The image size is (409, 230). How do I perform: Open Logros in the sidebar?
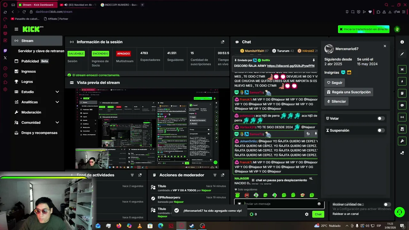tap(37, 82)
